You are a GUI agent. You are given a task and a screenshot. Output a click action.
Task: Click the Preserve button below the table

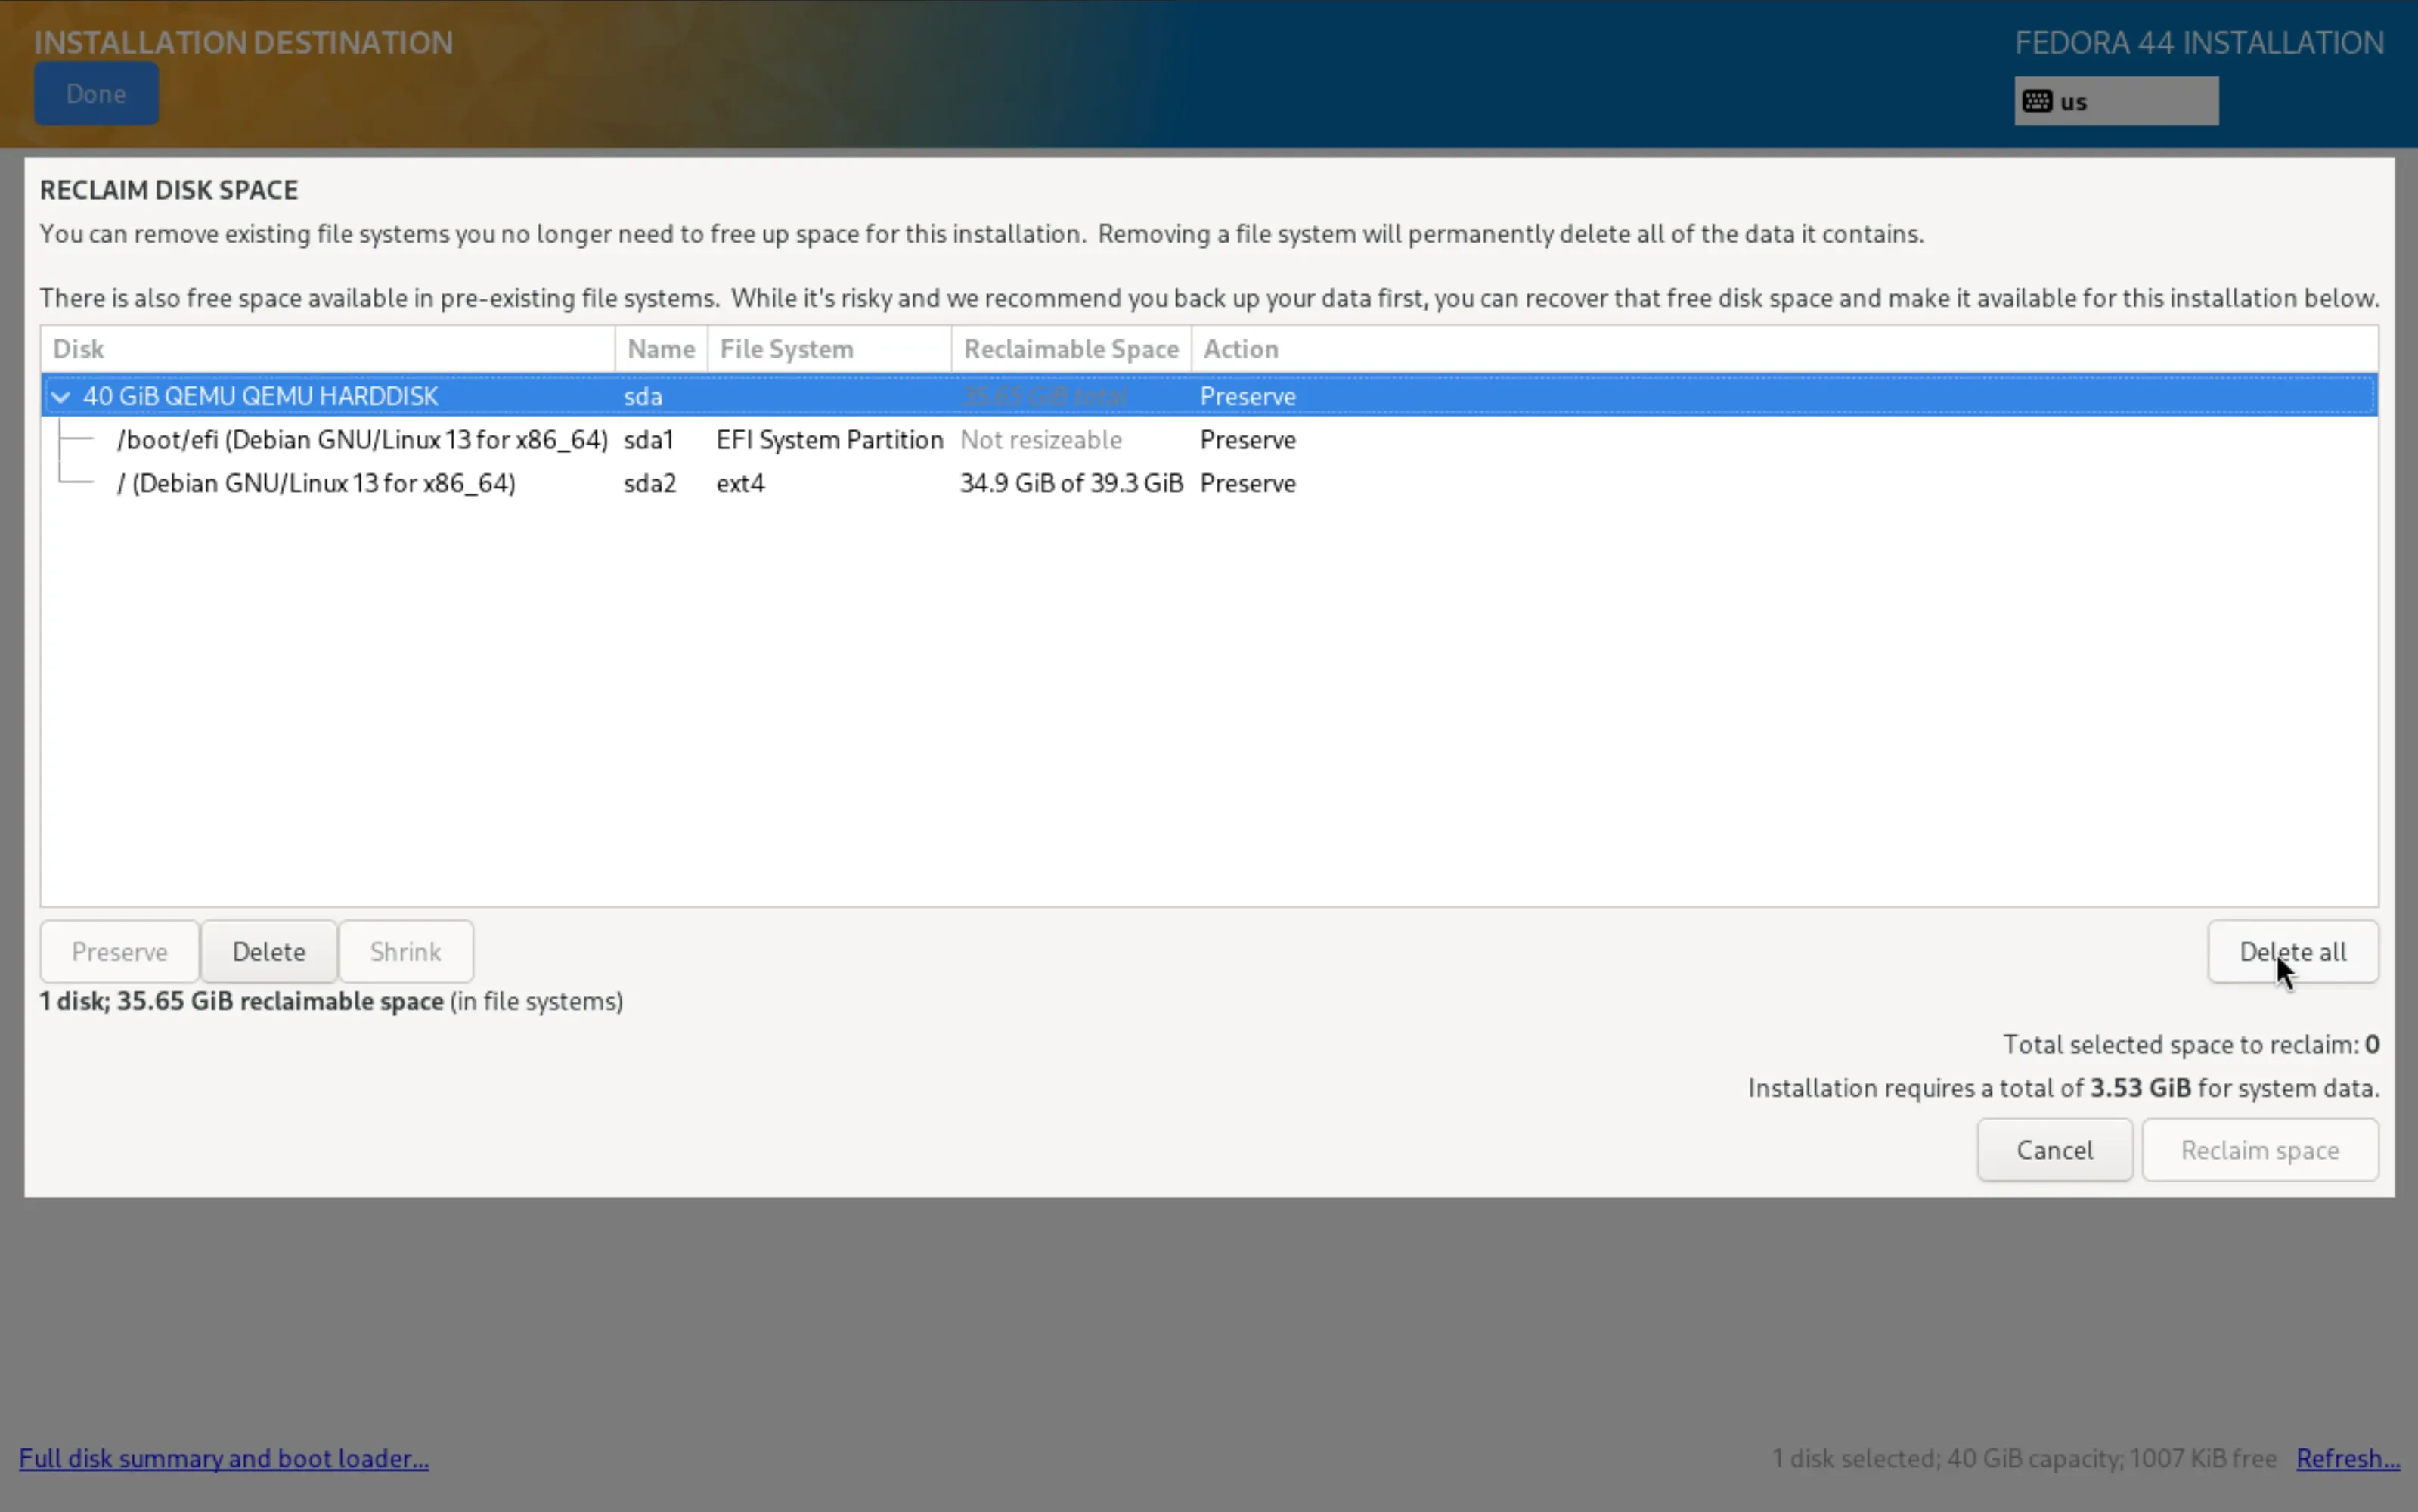(x=120, y=951)
